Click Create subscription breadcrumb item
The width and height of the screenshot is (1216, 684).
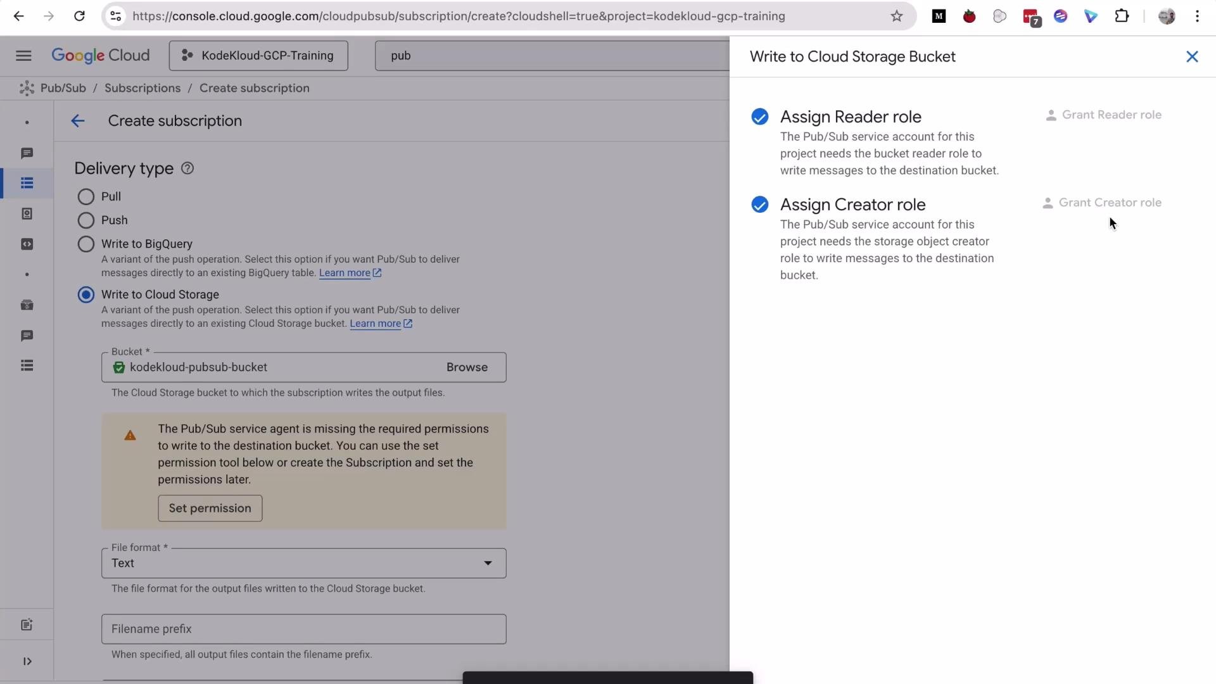[x=255, y=88]
